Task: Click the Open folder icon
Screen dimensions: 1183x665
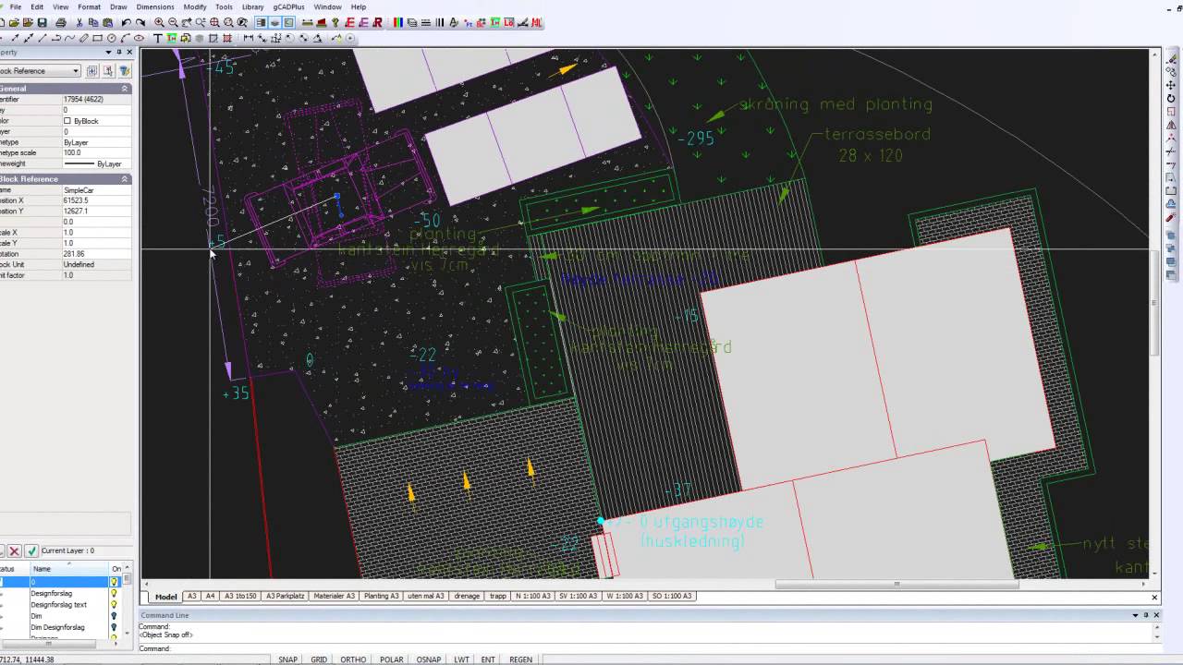Action: (14, 22)
